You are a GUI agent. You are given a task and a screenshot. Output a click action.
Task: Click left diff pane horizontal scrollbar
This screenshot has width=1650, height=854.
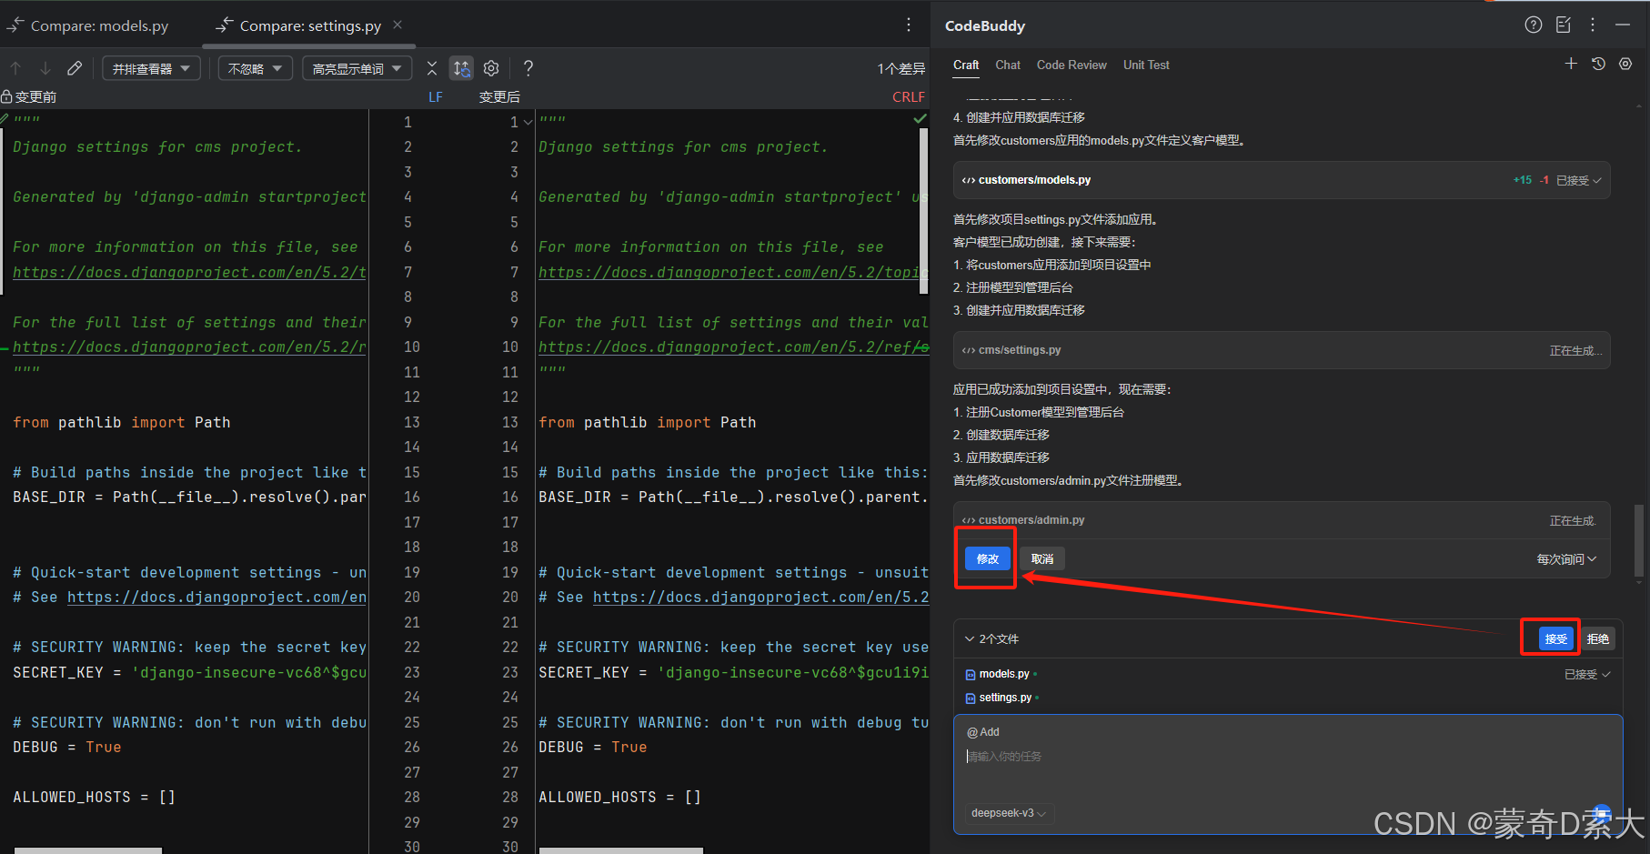tap(88, 850)
